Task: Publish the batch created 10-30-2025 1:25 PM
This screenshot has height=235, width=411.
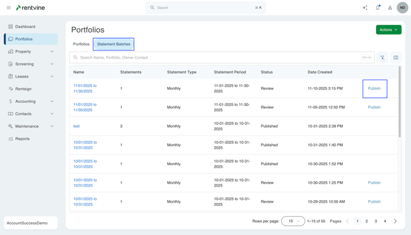Action: click(374, 183)
